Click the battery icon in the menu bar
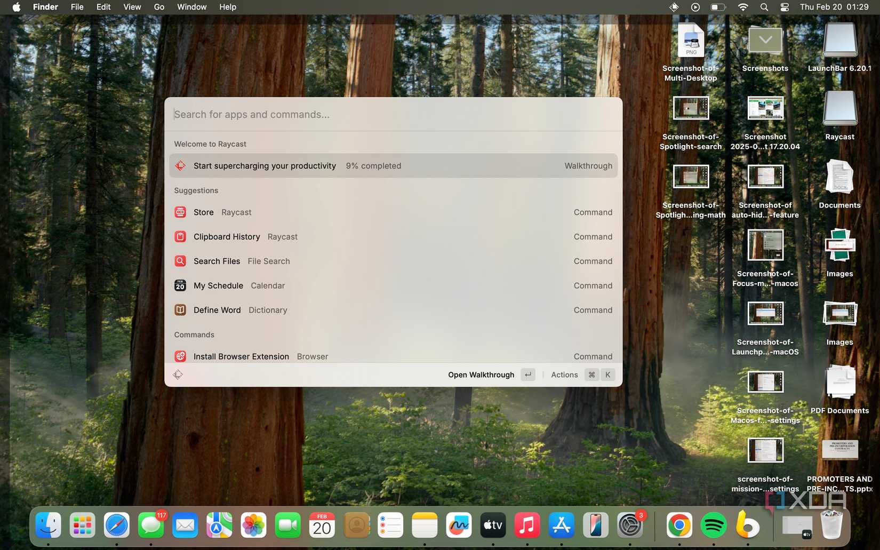 tap(717, 7)
